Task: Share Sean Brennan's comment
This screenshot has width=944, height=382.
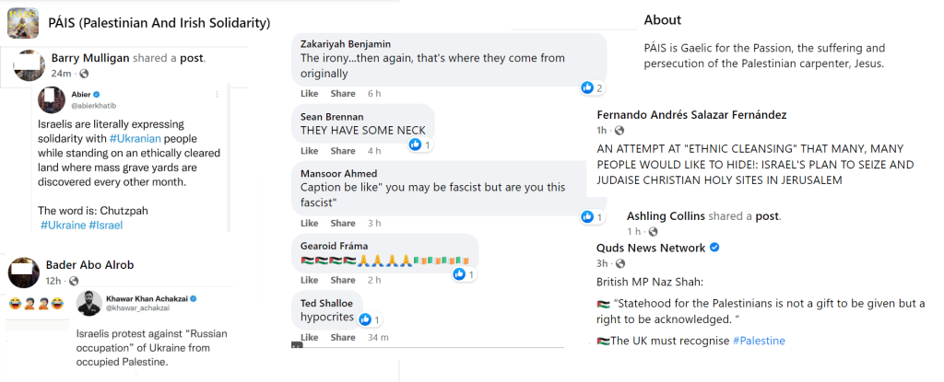Action: point(343,151)
